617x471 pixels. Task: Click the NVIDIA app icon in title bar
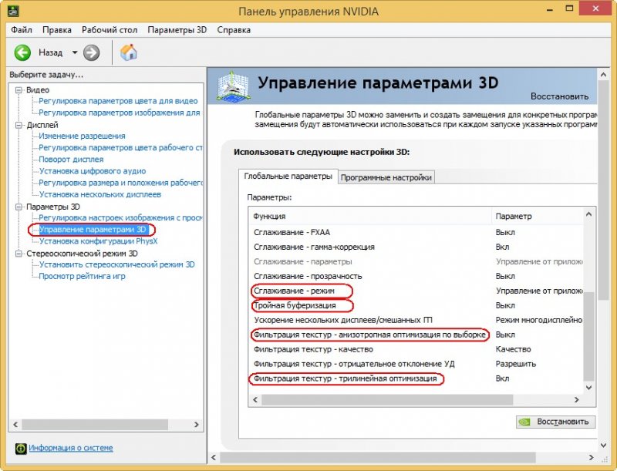(13, 11)
